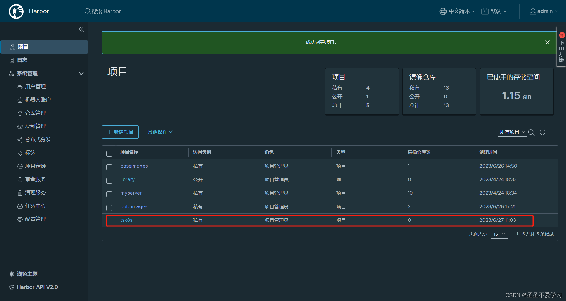Change page size dropdown showing 15
The width and height of the screenshot is (566, 301).
point(499,234)
